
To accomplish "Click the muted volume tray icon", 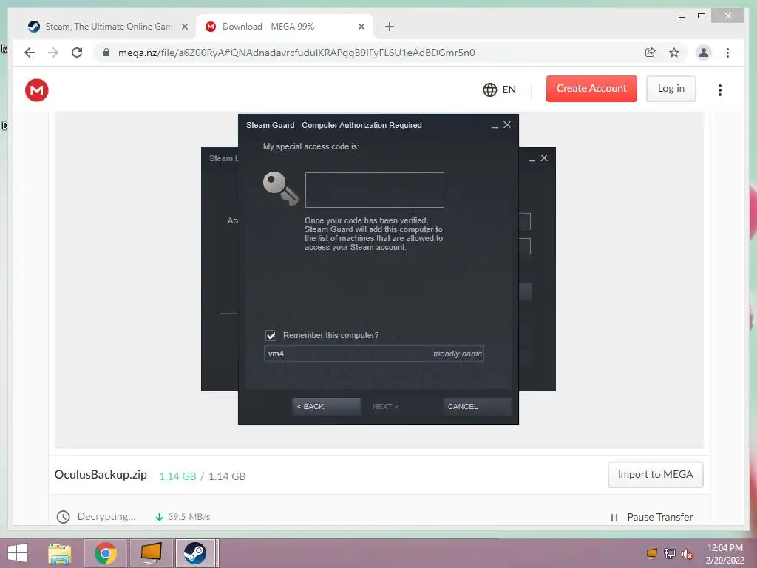I will pyautogui.click(x=687, y=554).
